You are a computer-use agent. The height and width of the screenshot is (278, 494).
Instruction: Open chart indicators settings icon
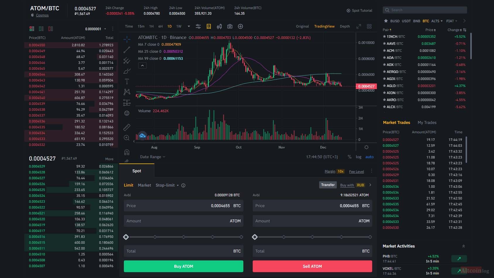(198, 26)
